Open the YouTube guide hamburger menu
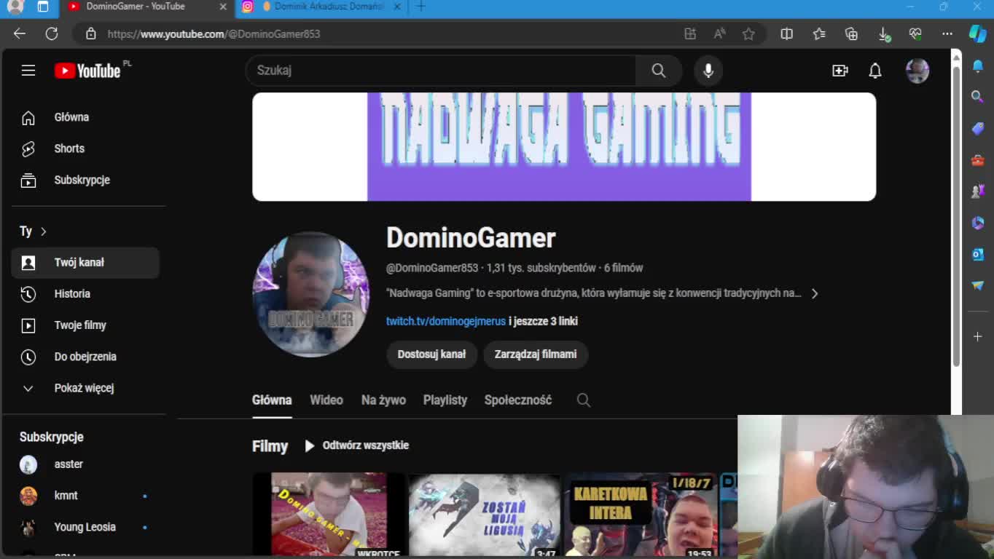The width and height of the screenshot is (994, 559). click(28, 71)
